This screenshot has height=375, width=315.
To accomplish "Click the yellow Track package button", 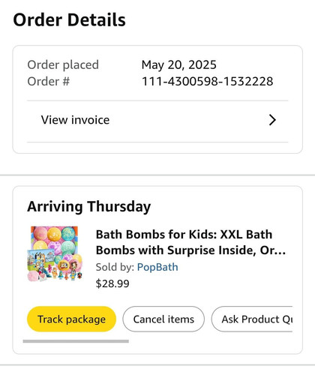I will [71, 319].
